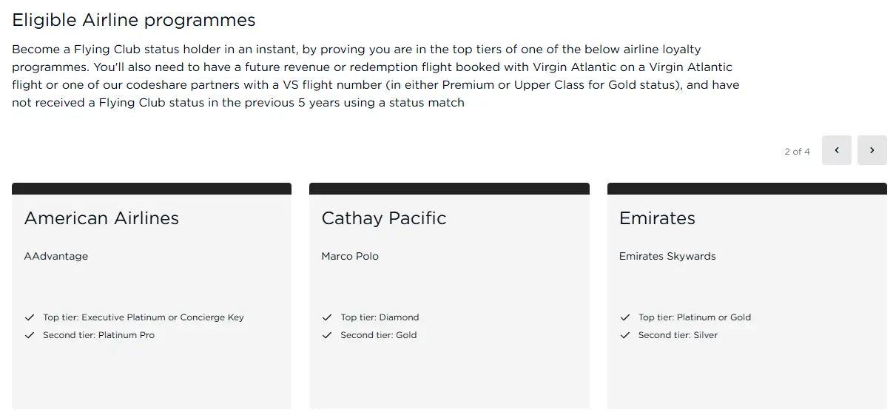Select the Emirates card heading
The height and width of the screenshot is (418, 893).
coord(657,218)
